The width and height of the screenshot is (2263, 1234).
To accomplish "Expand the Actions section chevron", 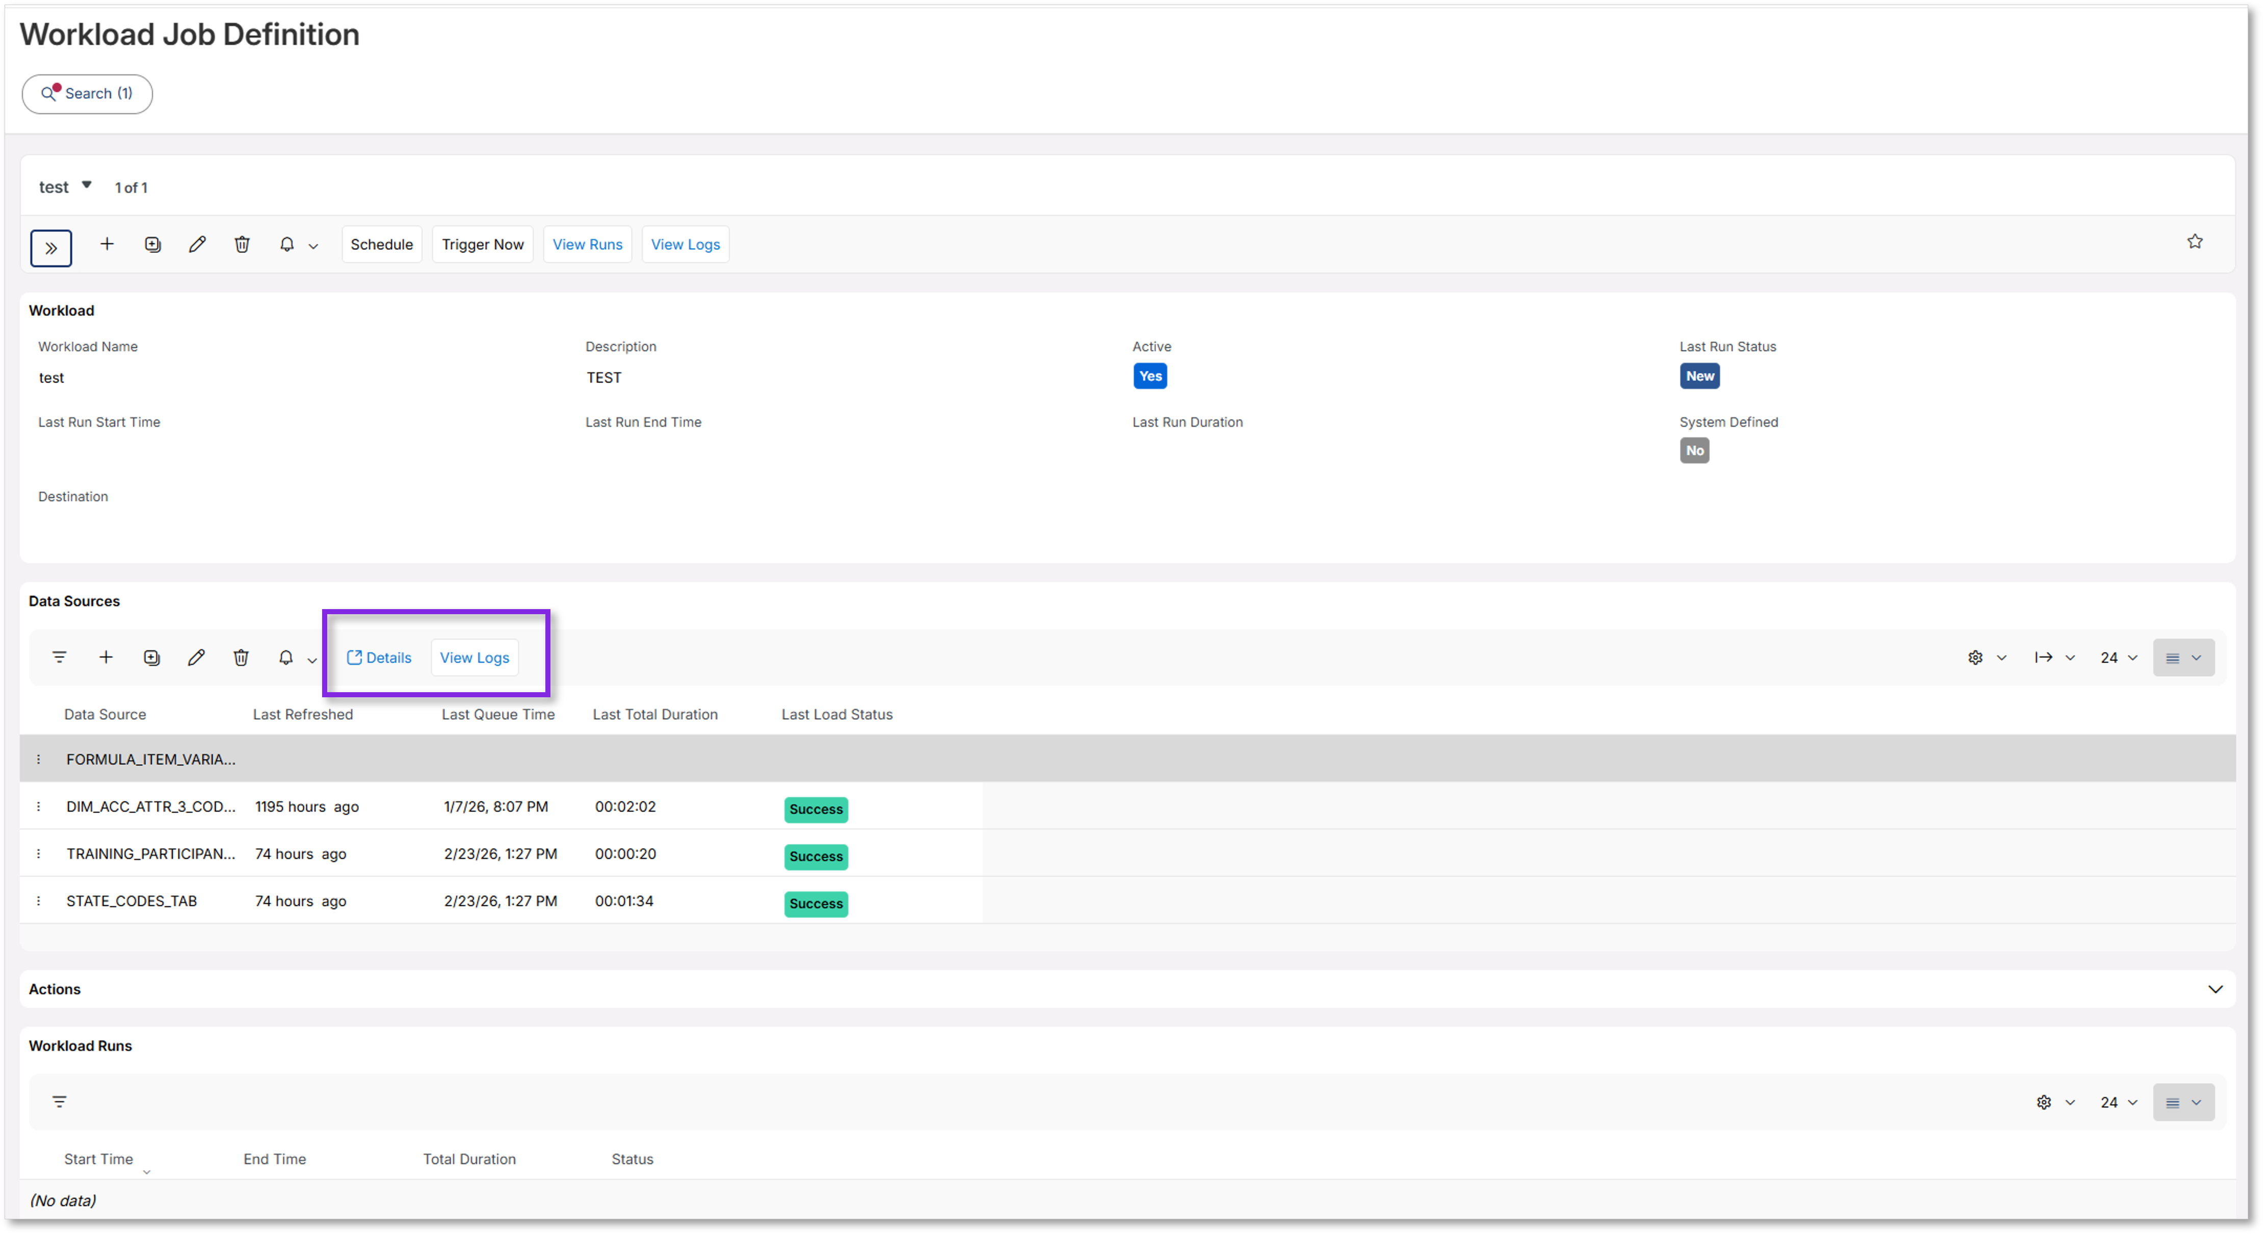I will 2215,989.
